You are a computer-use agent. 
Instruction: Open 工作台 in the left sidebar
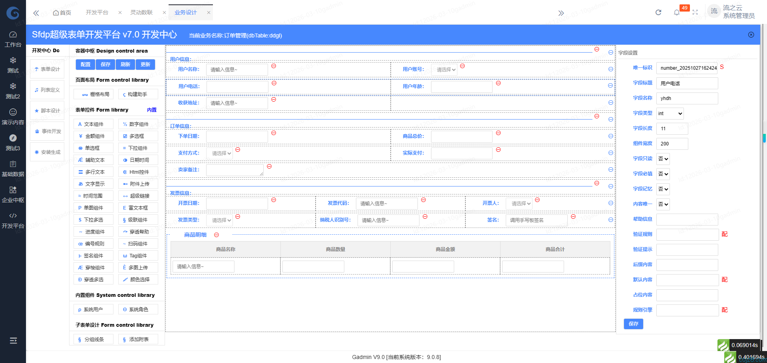pos(13,39)
